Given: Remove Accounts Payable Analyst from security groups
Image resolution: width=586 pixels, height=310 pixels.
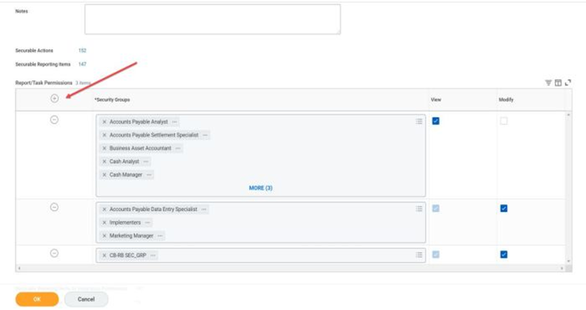Looking at the screenshot, I should click(104, 122).
